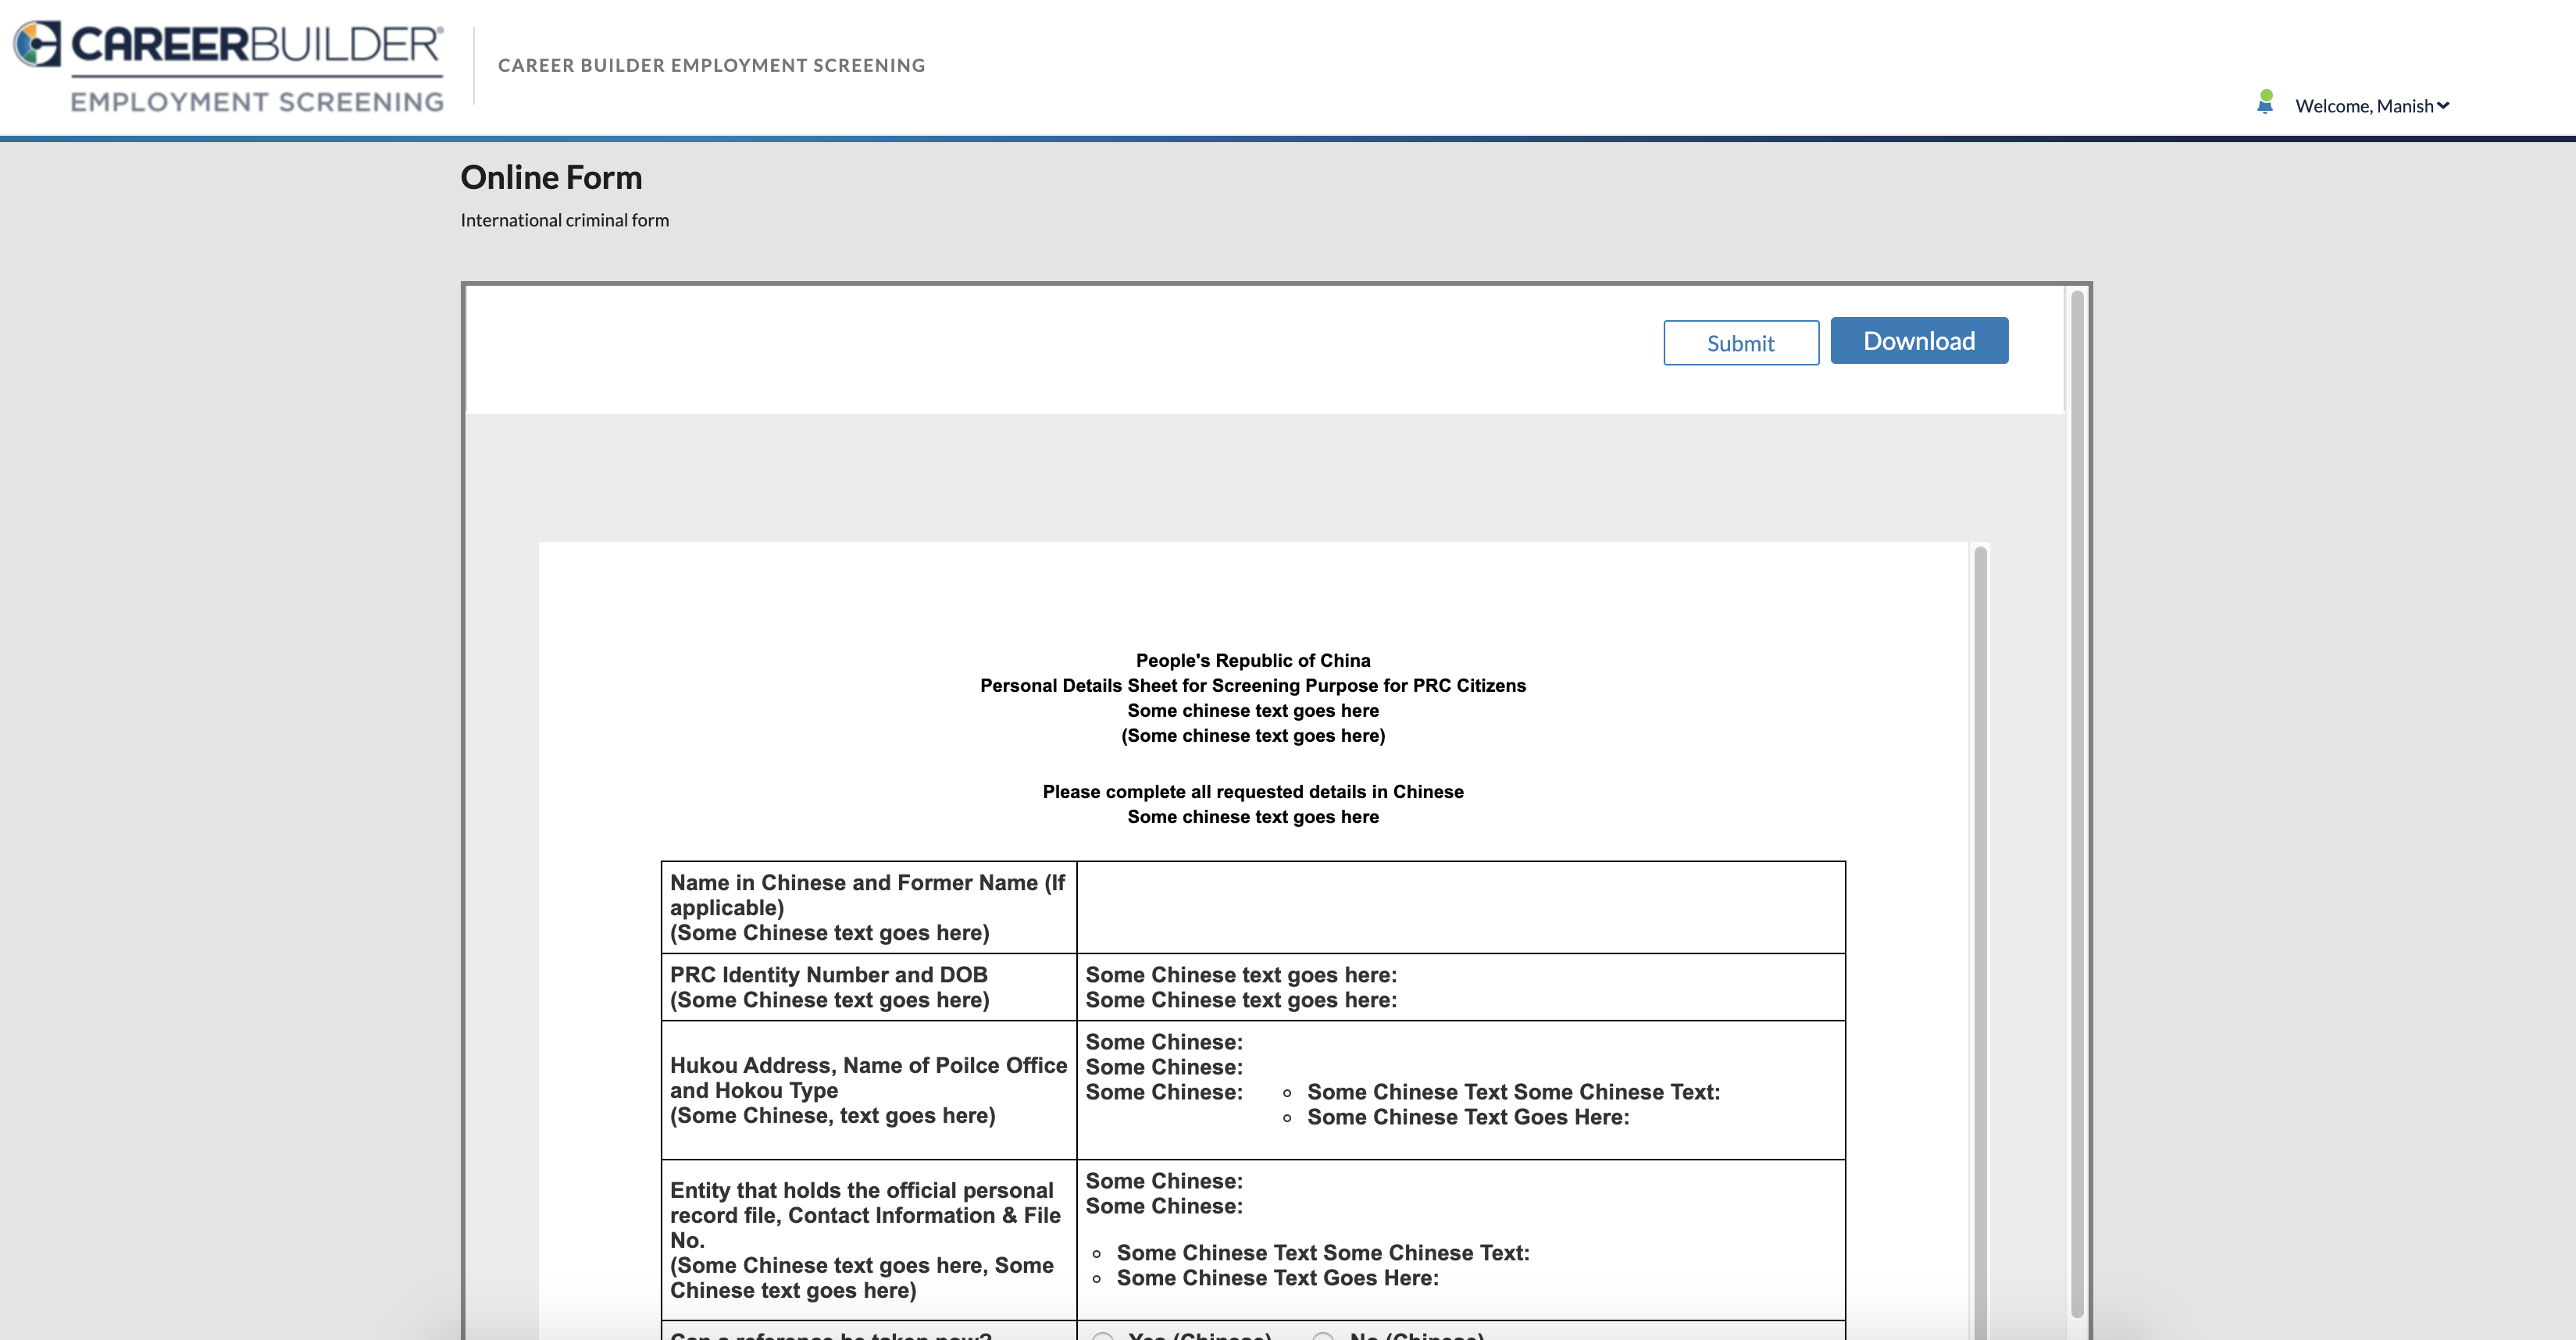Click the CareerBuilder Employment Screening logo
Viewport: 2576px width, 1340px height.
pyautogui.click(x=228, y=66)
